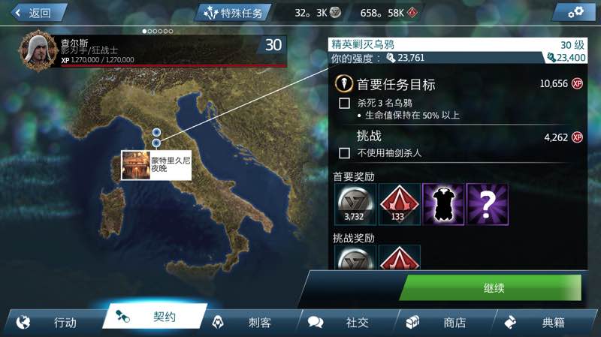
Task: Open the 刺客 assassins tab
Action: 250,322
